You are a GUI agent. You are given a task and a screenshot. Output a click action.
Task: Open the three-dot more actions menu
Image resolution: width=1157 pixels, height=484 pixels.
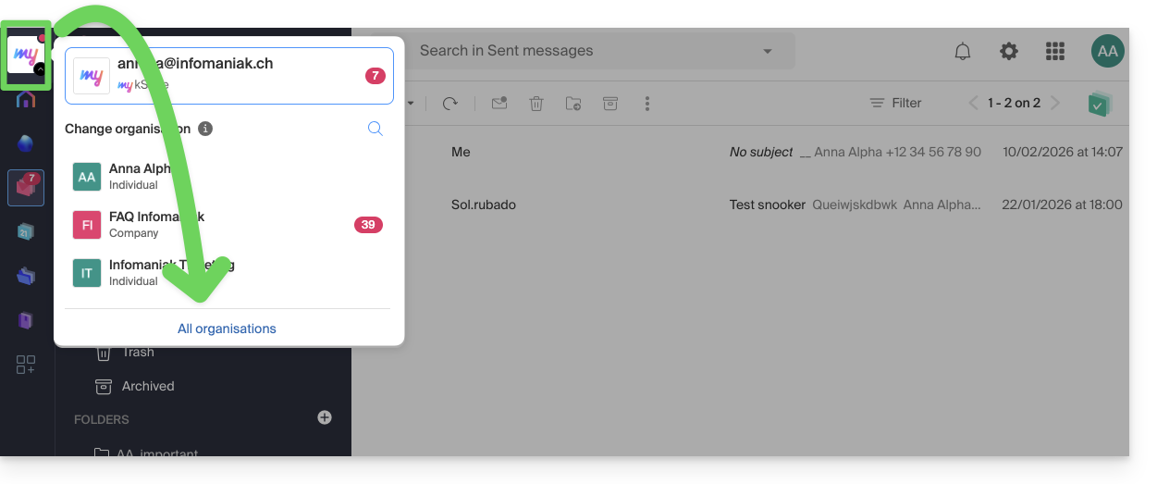tap(647, 104)
